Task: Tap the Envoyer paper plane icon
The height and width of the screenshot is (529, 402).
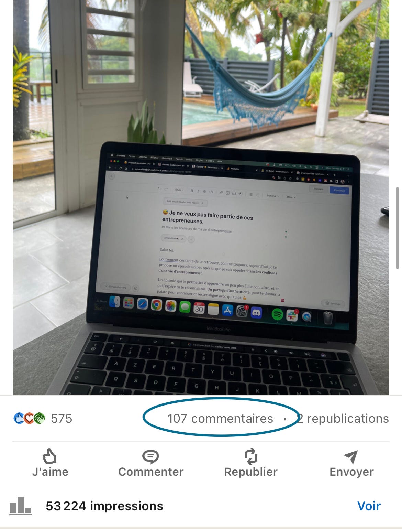Action: [351, 457]
